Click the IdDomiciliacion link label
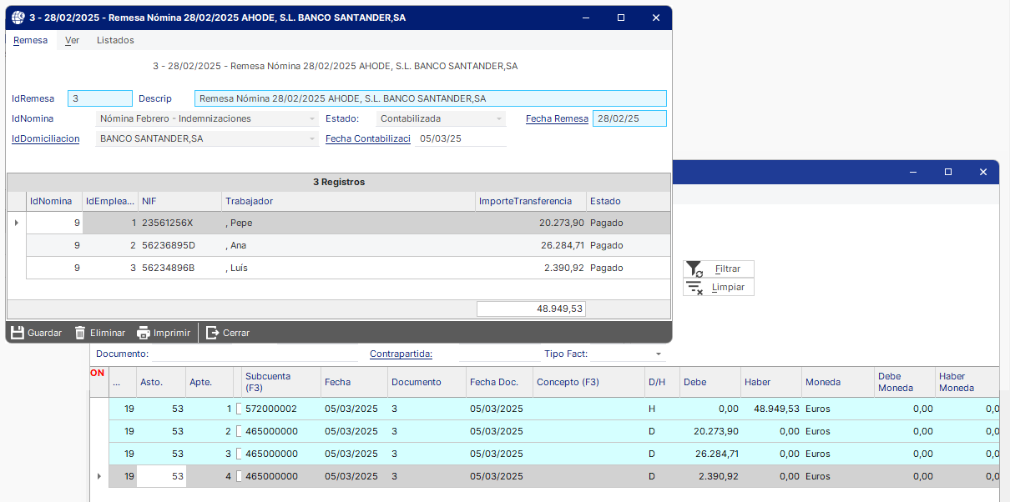 click(46, 138)
